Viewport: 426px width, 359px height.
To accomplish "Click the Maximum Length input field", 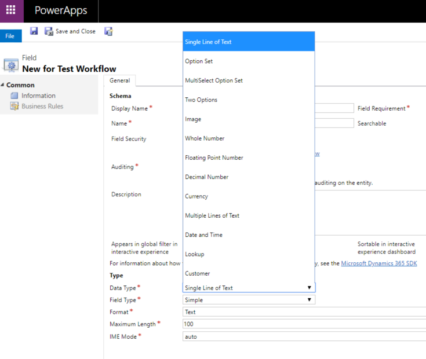I will 304,324.
